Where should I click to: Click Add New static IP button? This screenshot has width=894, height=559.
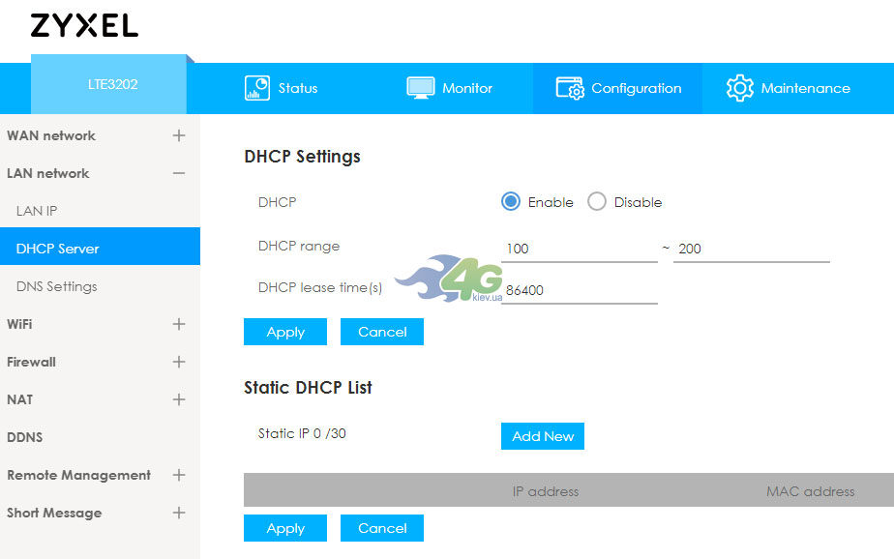(543, 436)
